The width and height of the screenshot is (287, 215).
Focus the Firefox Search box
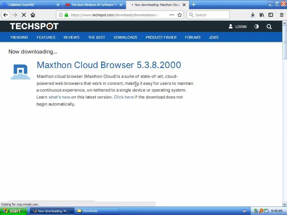tap(208, 15)
